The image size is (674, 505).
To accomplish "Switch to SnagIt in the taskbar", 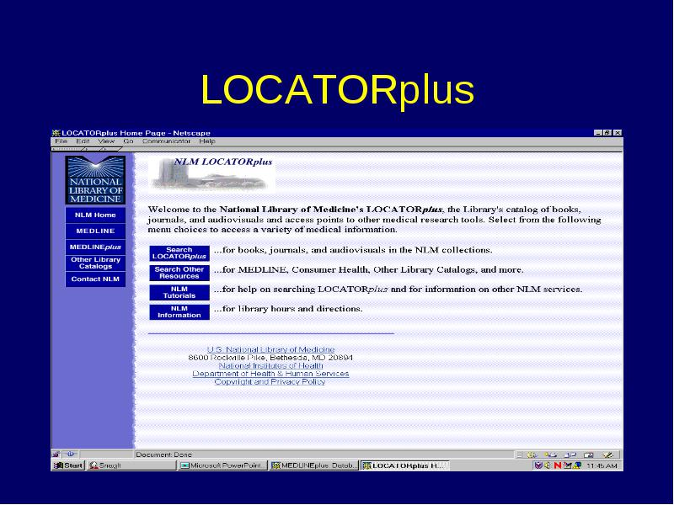I will [x=132, y=465].
